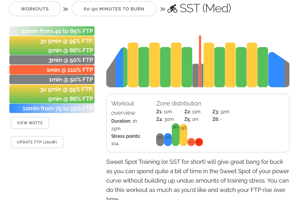Click the orange 1% zone circle
The height and width of the screenshot is (200, 291).
tap(191, 142)
